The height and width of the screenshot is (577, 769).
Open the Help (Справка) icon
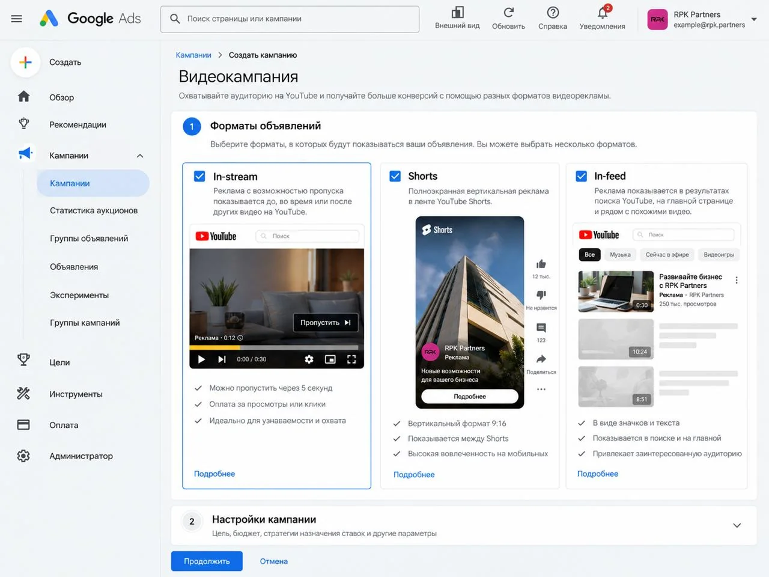[x=553, y=13]
